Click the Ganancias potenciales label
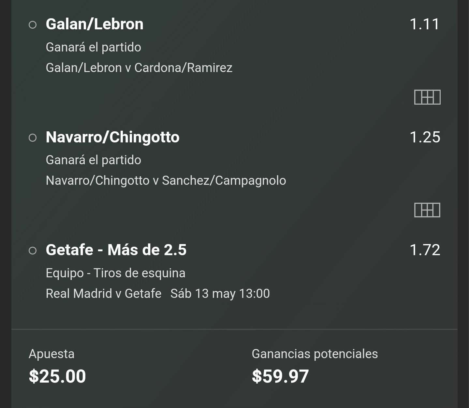This screenshot has width=469, height=408. point(315,354)
